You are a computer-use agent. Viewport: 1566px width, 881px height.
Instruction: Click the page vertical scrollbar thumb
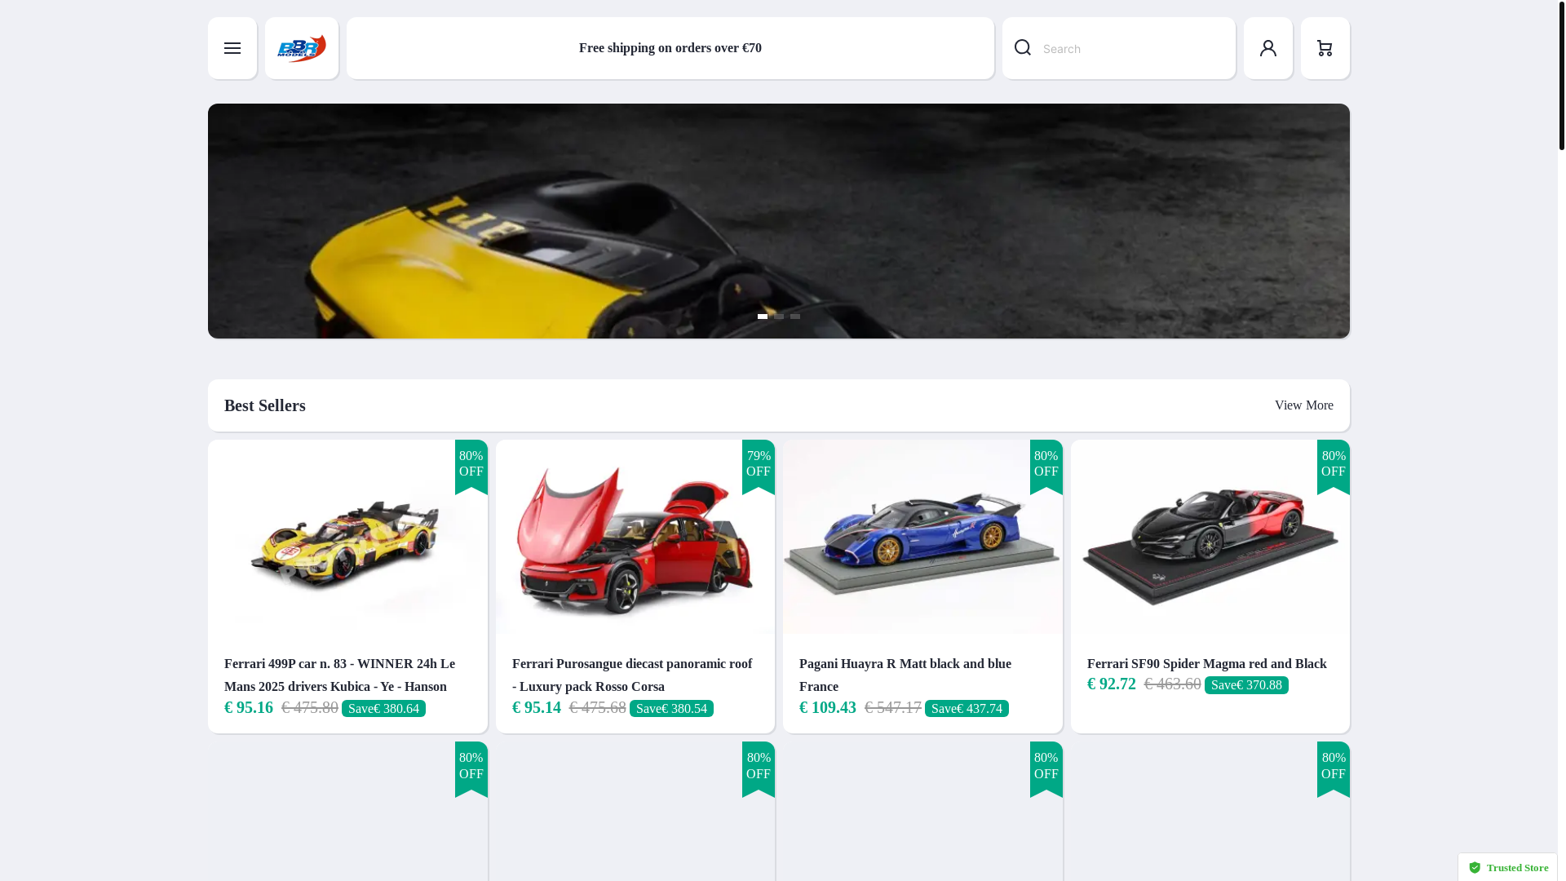pyautogui.click(x=1561, y=75)
